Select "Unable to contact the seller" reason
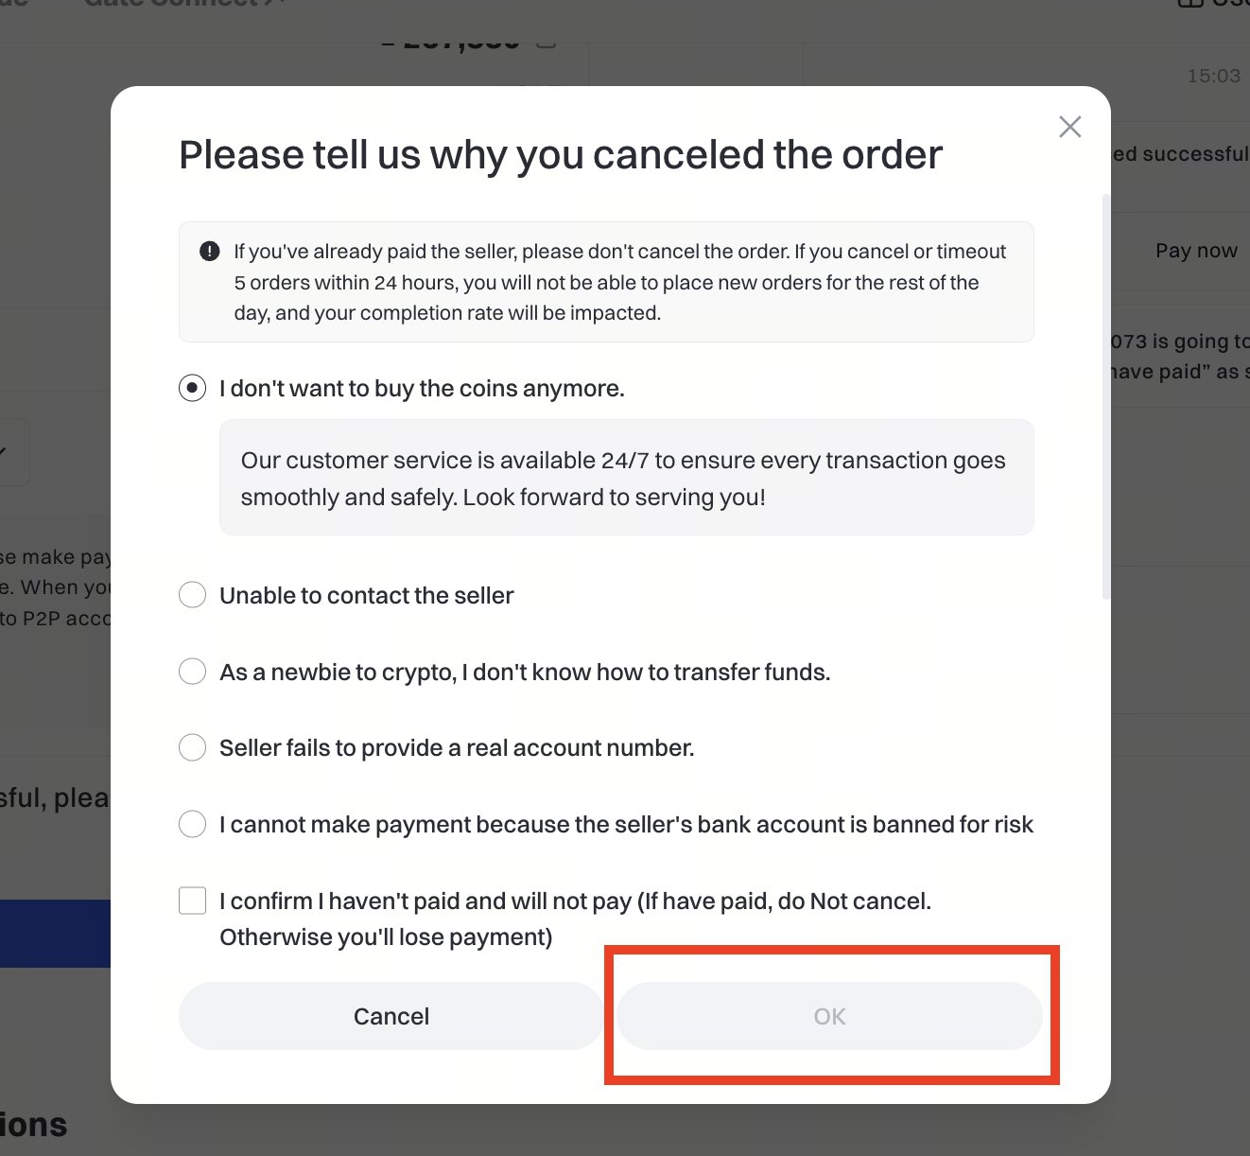 (x=193, y=595)
